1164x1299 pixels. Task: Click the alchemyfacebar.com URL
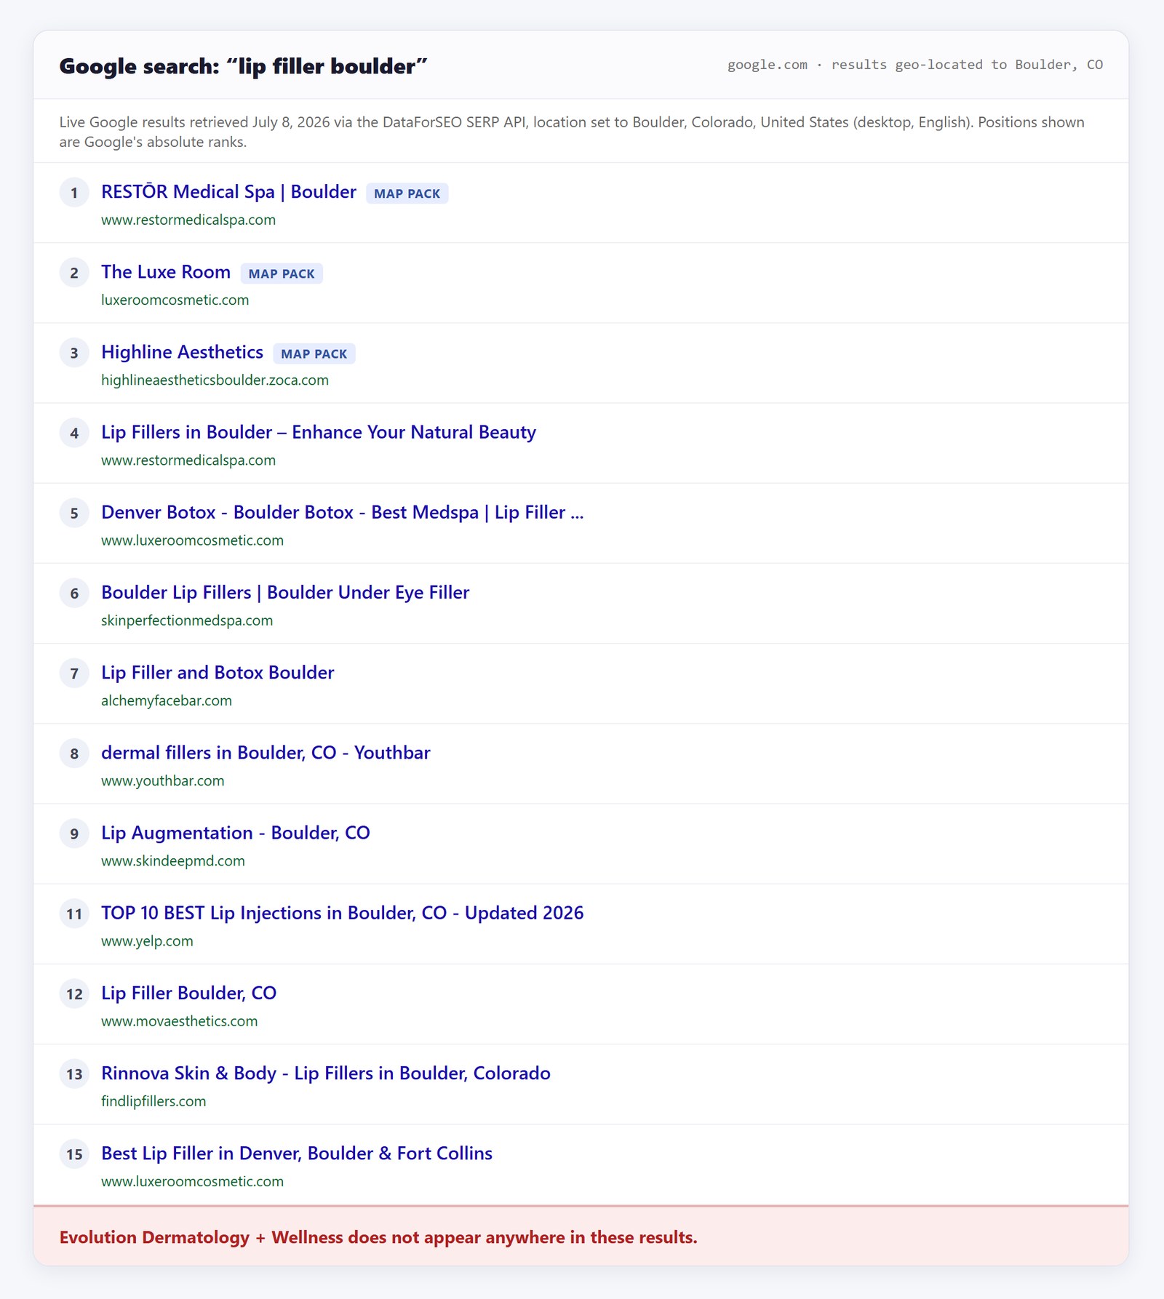167,700
